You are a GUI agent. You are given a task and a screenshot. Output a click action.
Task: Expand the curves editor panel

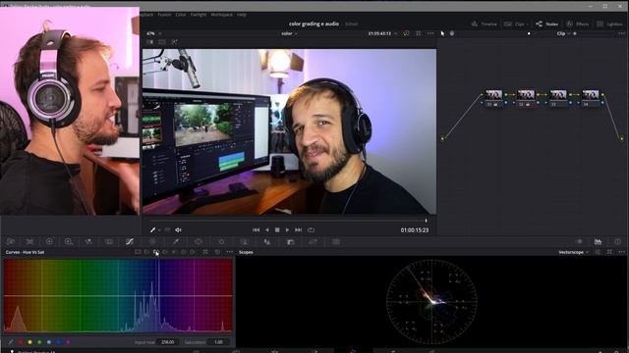click(205, 252)
